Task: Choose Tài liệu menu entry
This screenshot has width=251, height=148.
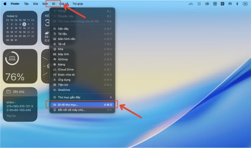Action: (82, 34)
